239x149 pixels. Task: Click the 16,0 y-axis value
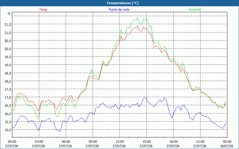(x=8, y=114)
